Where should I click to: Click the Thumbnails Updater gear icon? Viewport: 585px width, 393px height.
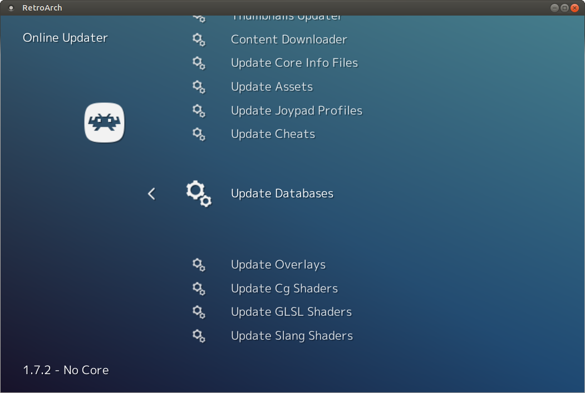pos(199,17)
